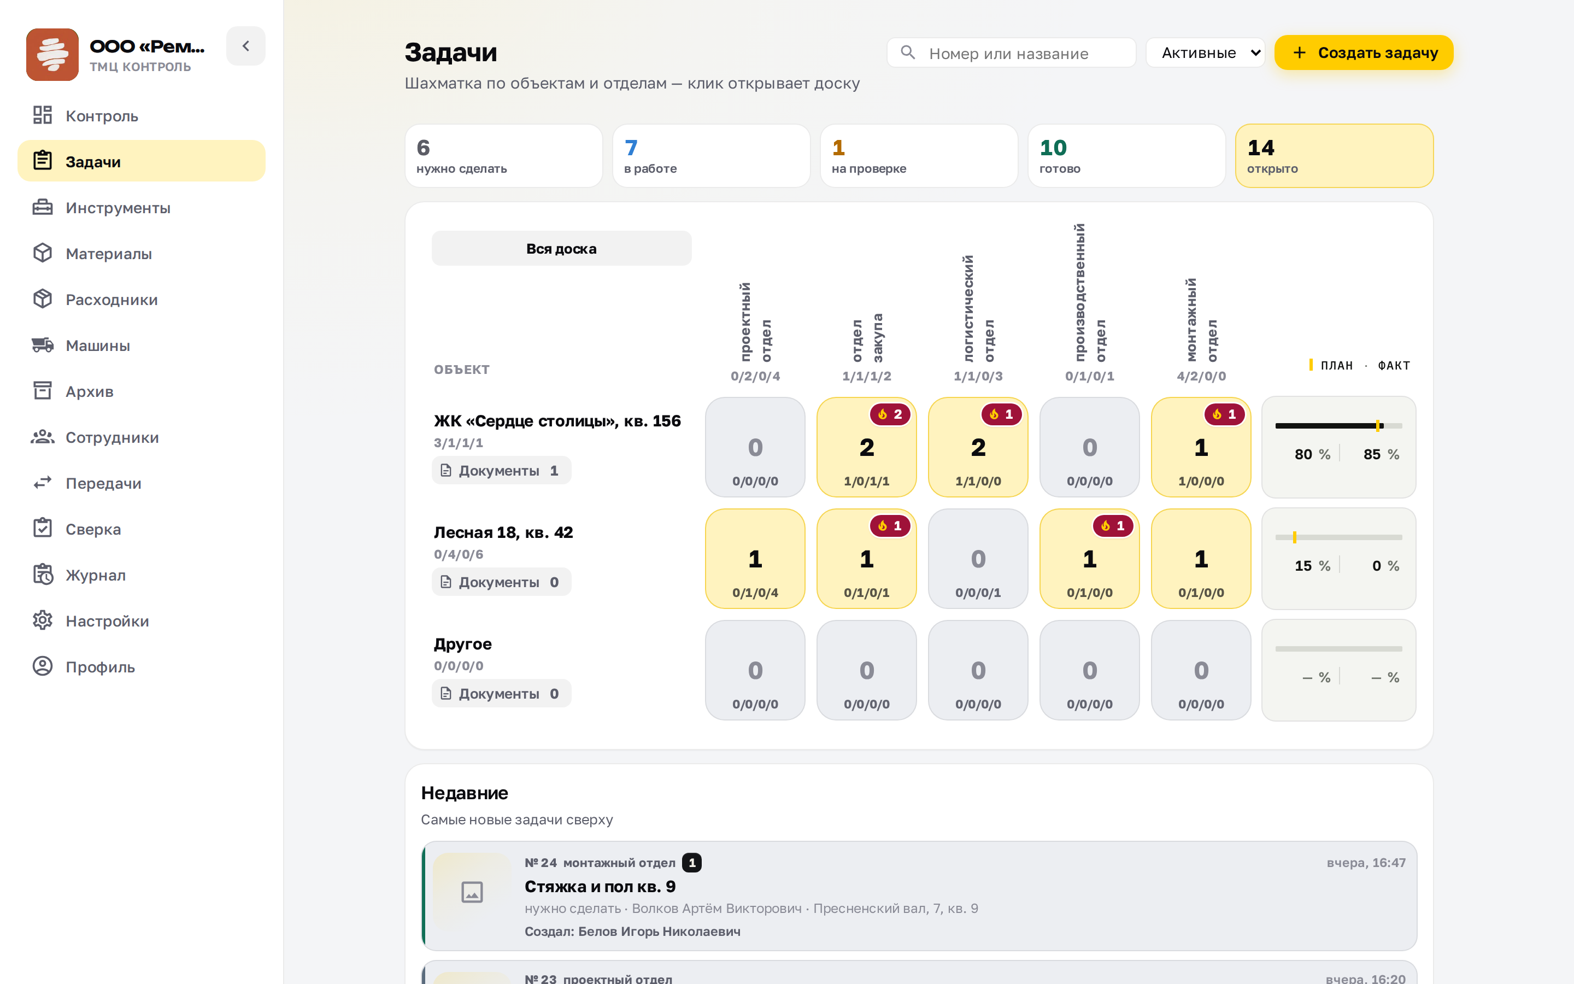Open Документы 0 for Другое
This screenshot has width=1574, height=984.
click(502, 693)
